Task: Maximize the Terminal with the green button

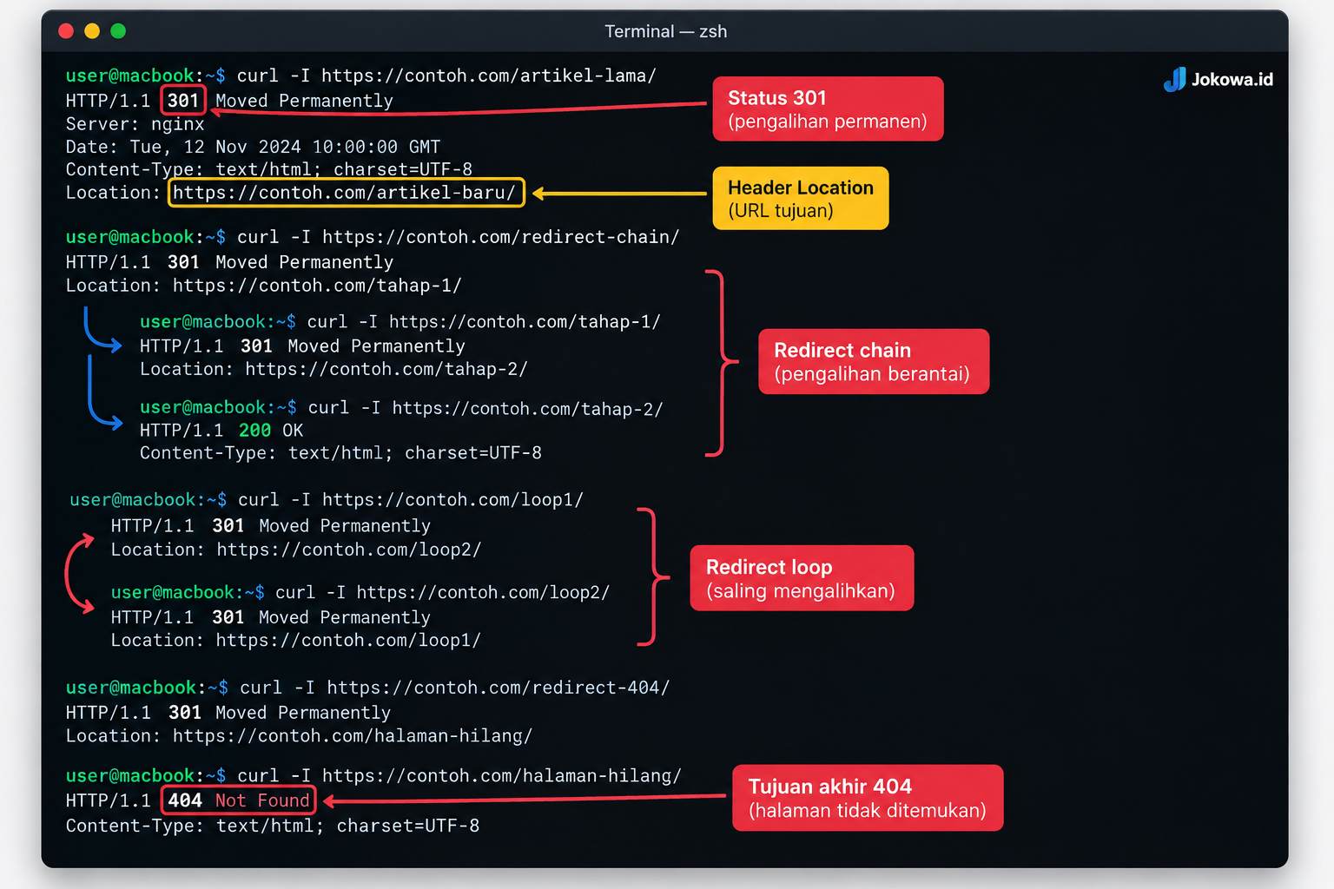Action: click(118, 31)
